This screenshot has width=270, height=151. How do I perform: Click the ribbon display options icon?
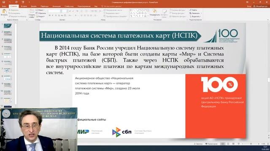pyautogui.click(x=248, y=2)
